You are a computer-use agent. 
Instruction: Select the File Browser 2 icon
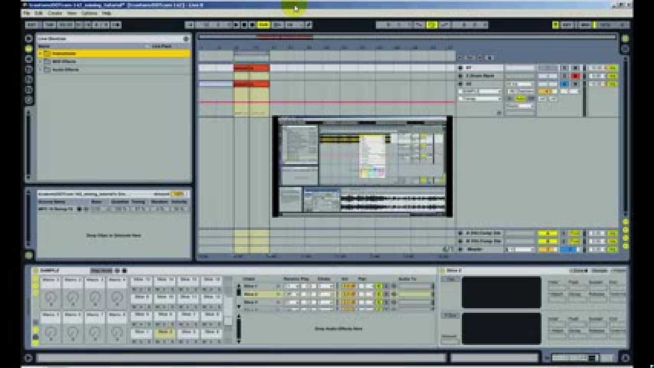tap(29, 80)
